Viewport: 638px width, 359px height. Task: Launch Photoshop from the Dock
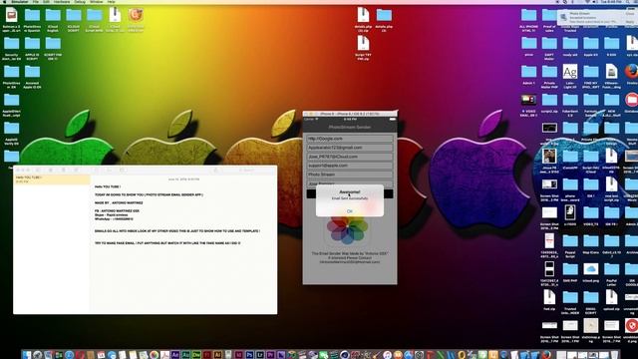249,355
